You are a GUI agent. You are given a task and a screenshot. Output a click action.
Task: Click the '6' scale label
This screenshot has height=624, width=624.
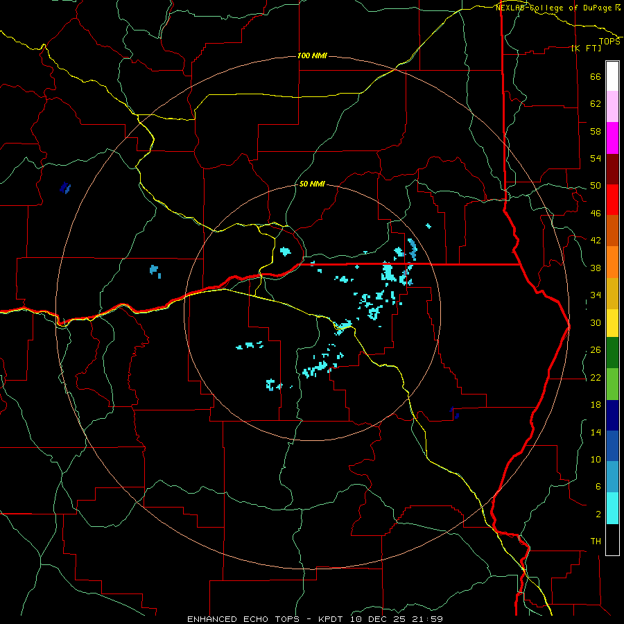(x=598, y=487)
